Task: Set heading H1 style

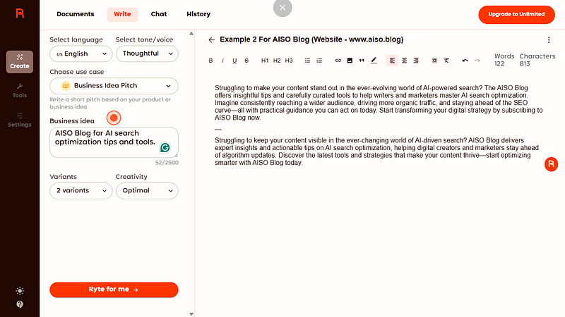Action: [265, 61]
